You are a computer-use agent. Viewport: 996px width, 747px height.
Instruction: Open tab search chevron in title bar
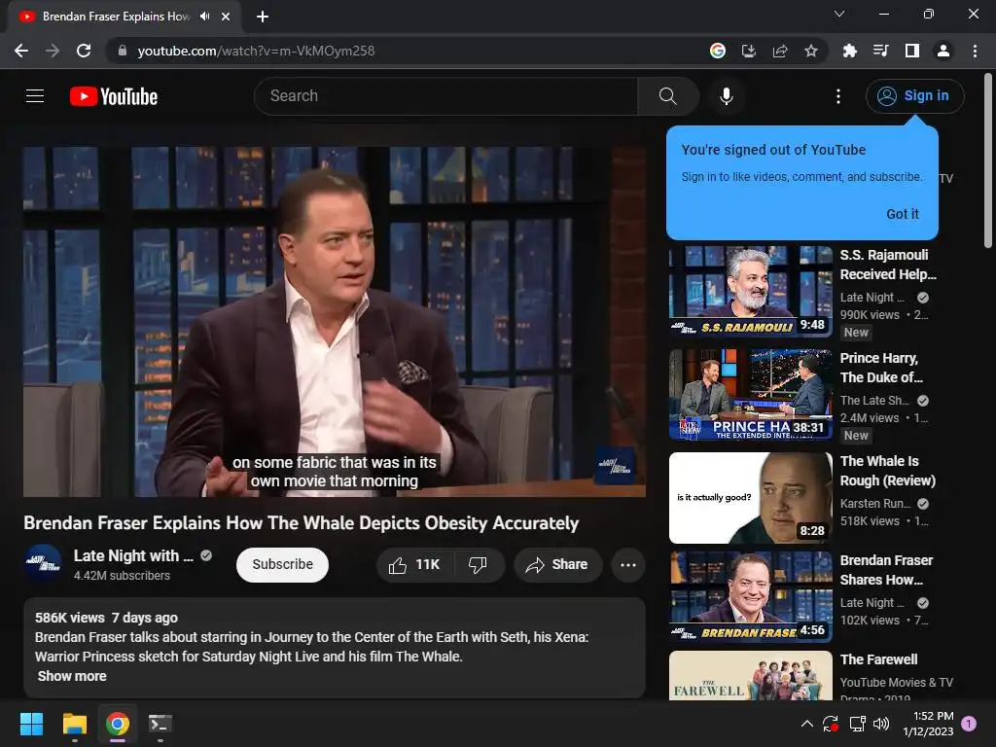point(839,14)
